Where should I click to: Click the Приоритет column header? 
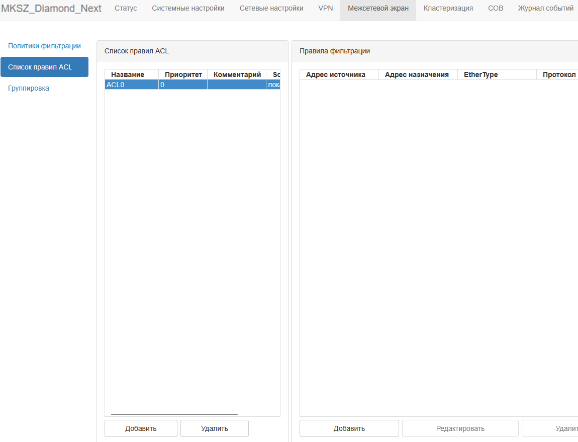183,75
